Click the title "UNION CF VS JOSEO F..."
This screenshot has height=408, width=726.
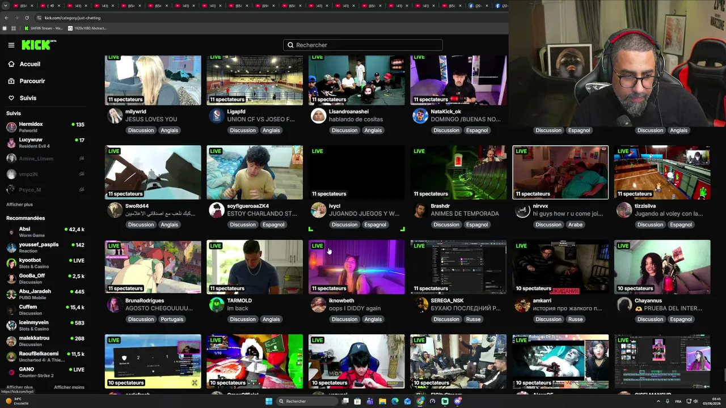261,120
